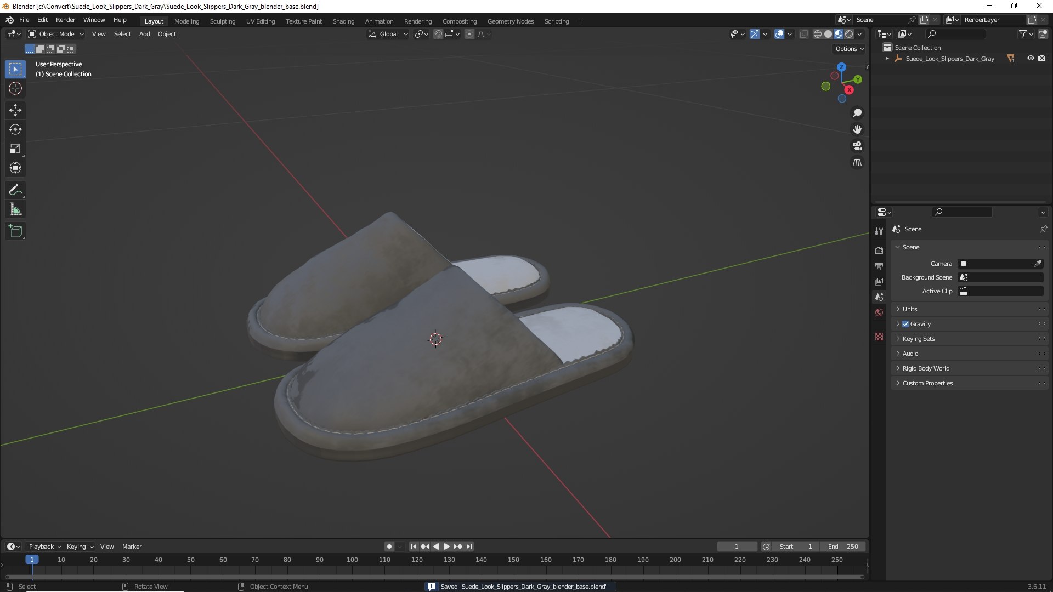
Task: Disable Suede_Look_Slippers render camera icon
Action: pyautogui.click(x=1042, y=58)
